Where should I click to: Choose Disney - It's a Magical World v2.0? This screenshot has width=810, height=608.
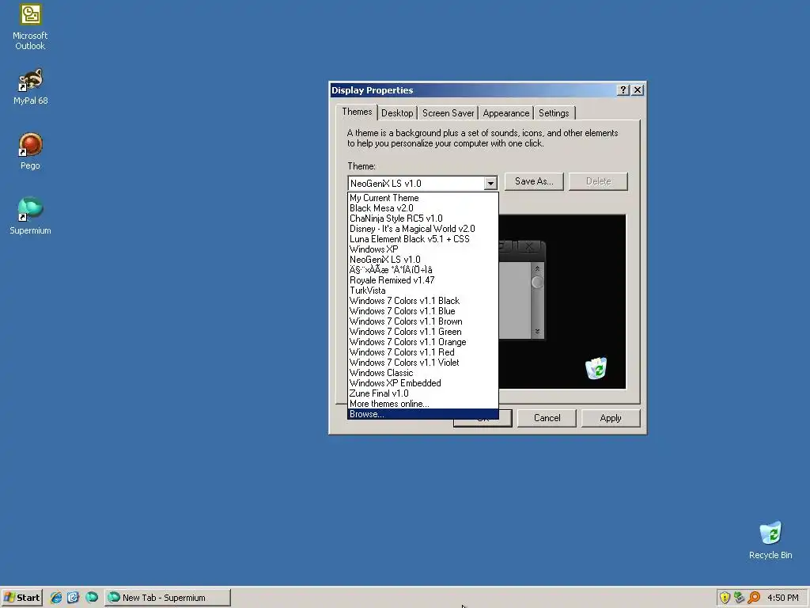pos(422,229)
